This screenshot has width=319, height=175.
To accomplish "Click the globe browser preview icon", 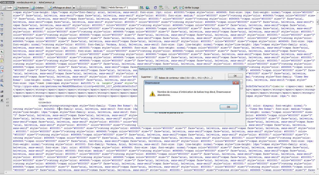I will (148, 7).
